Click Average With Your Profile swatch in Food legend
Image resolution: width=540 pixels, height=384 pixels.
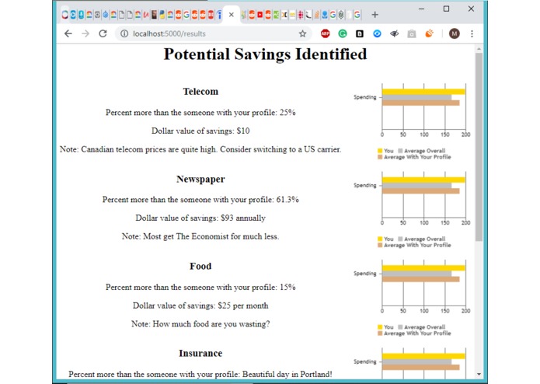[380, 333]
